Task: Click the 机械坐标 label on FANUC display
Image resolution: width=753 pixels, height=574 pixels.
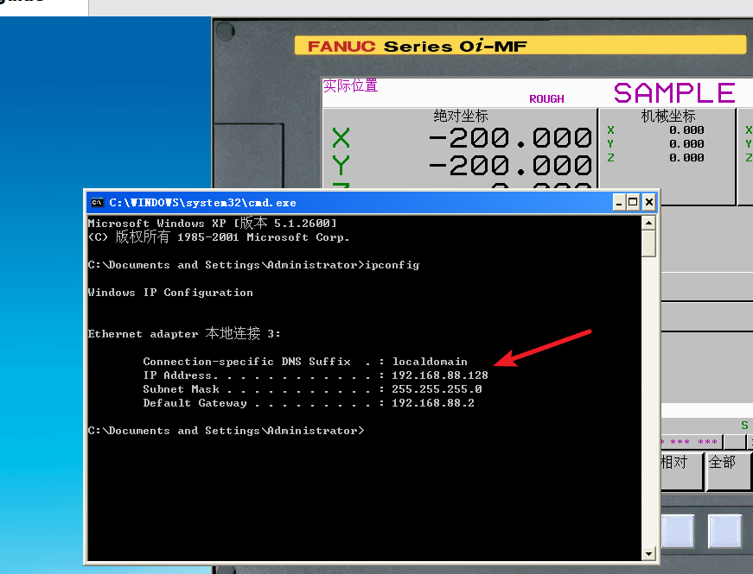Action: tap(668, 116)
